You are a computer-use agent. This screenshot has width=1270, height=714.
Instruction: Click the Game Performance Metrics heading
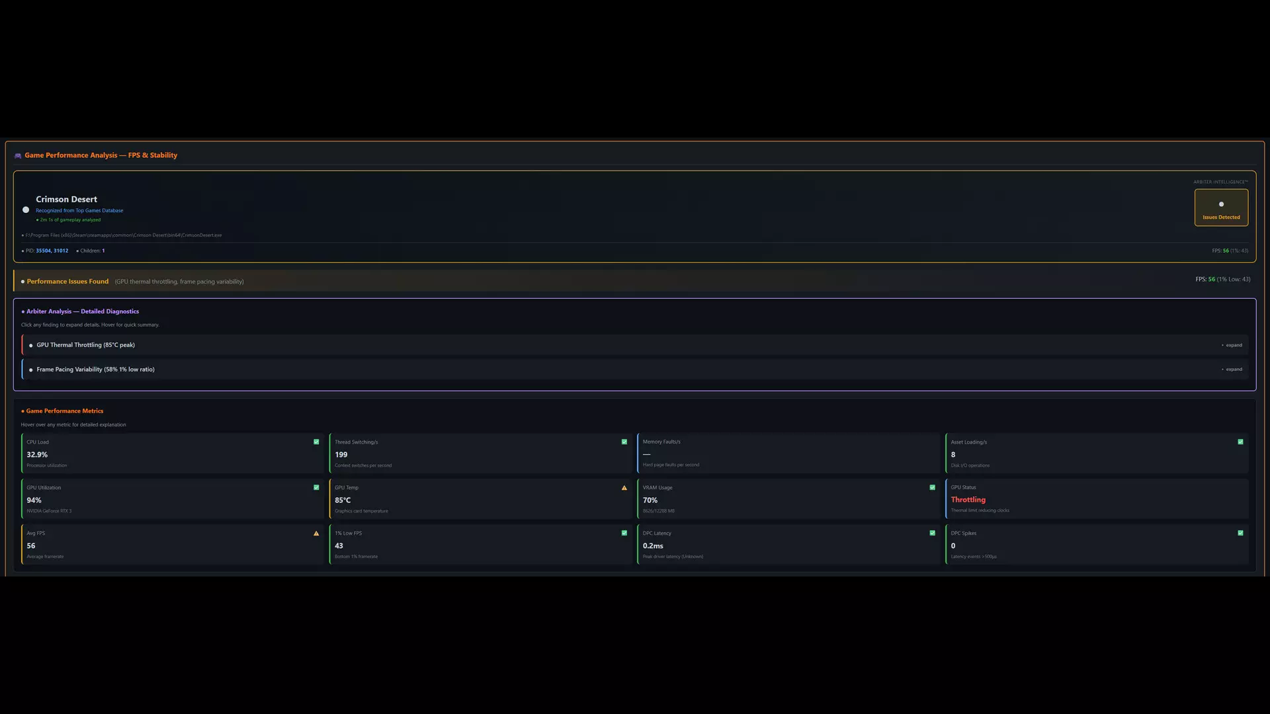(65, 411)
